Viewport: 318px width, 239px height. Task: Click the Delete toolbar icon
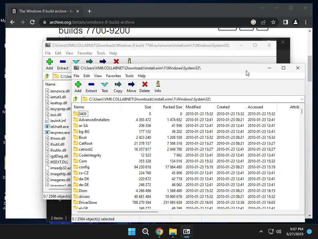145,87
